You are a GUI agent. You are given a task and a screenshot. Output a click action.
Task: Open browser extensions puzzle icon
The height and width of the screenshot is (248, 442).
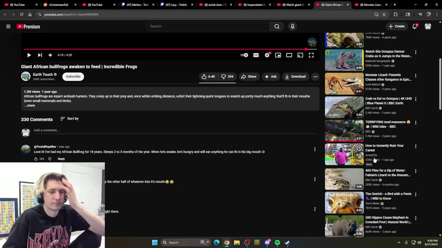tap(396, 14)
